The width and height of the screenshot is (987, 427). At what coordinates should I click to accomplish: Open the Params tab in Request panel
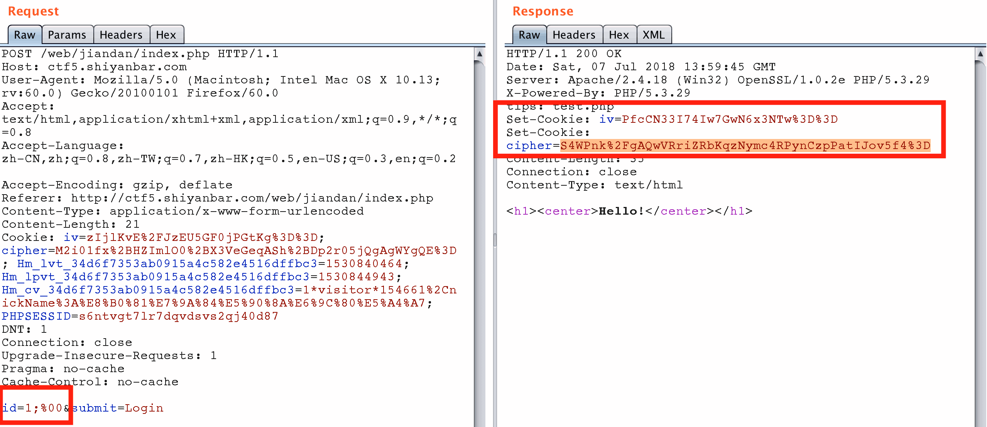67,35
